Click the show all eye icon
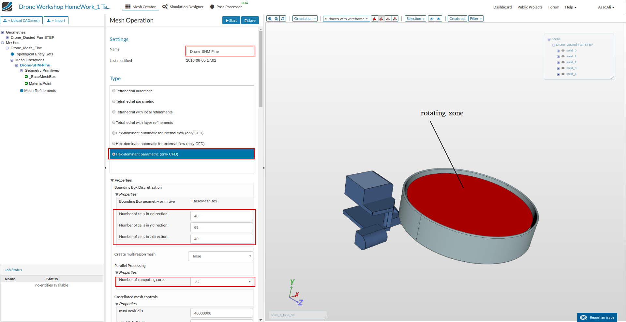The height and width of the screenshot is (322, 626). [439, 19]
